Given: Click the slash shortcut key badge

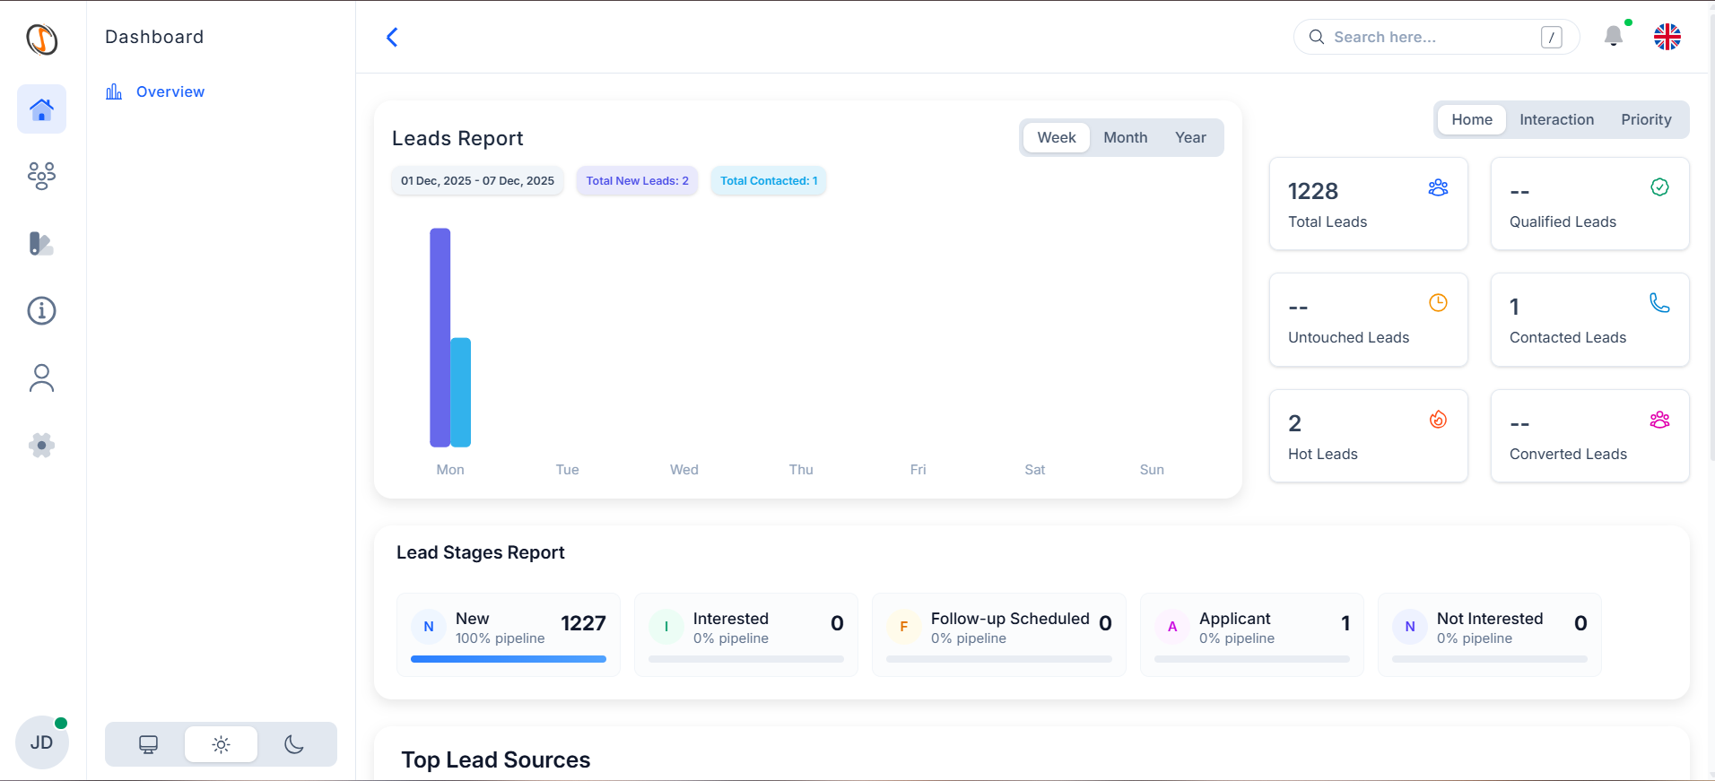Looking at the screenshot, I should click(x=1552, y=37).
